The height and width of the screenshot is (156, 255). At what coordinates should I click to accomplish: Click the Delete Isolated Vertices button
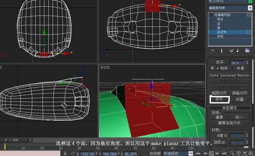click(x=229, y=75)
